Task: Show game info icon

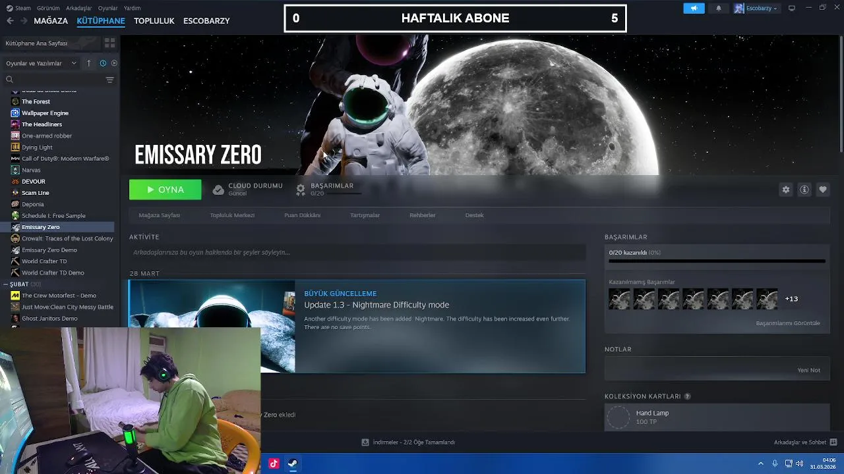Action: pos(804,190)
